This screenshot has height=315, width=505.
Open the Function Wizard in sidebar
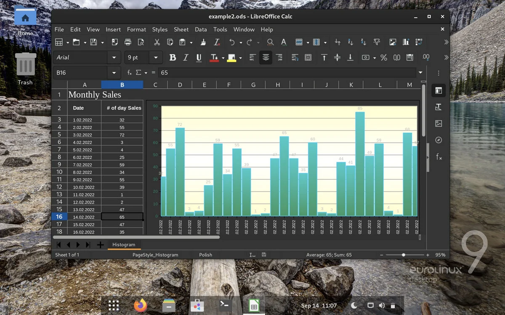point(439,157)
